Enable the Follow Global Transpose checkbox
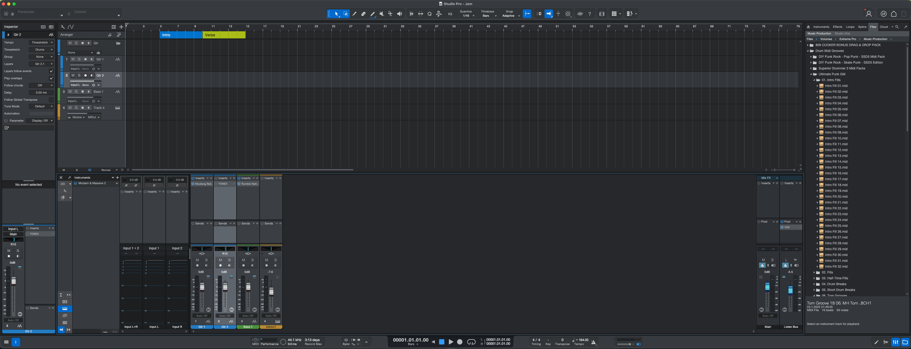This screenshot has width=911, height=349. click(x=51, y=99)
